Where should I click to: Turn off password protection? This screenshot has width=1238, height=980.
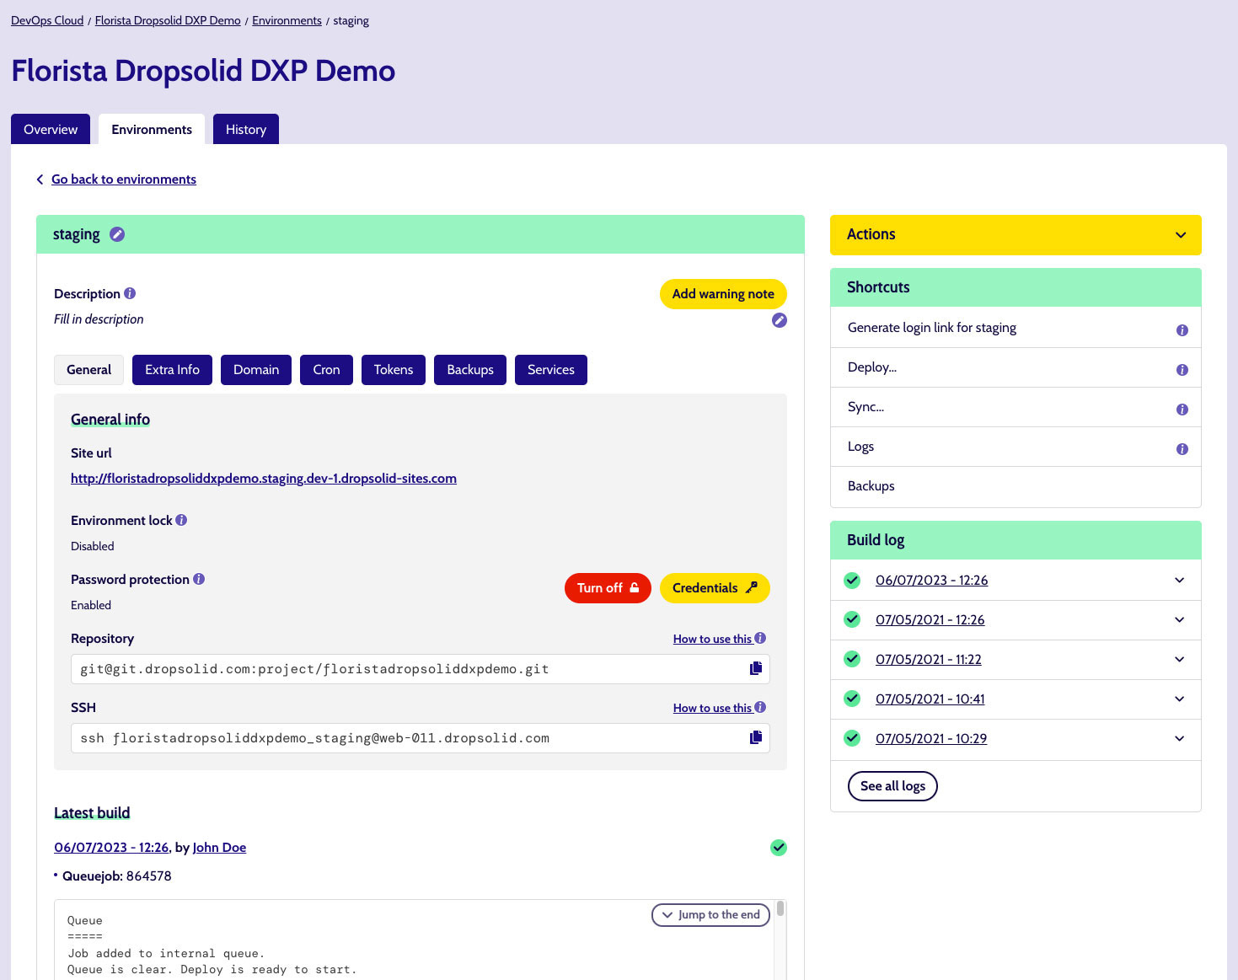click(608, 588)
